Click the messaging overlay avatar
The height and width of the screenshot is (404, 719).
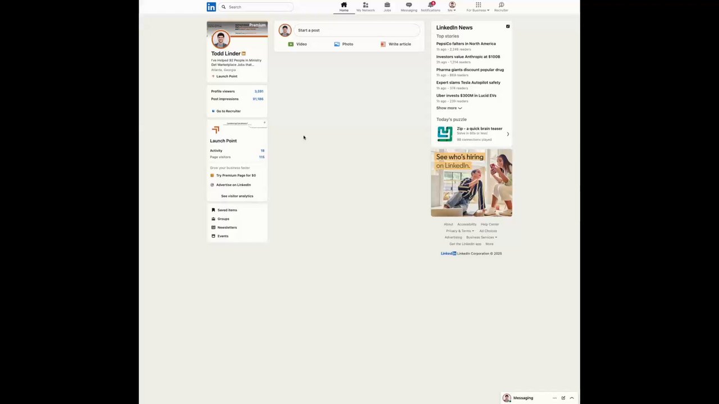507,398
